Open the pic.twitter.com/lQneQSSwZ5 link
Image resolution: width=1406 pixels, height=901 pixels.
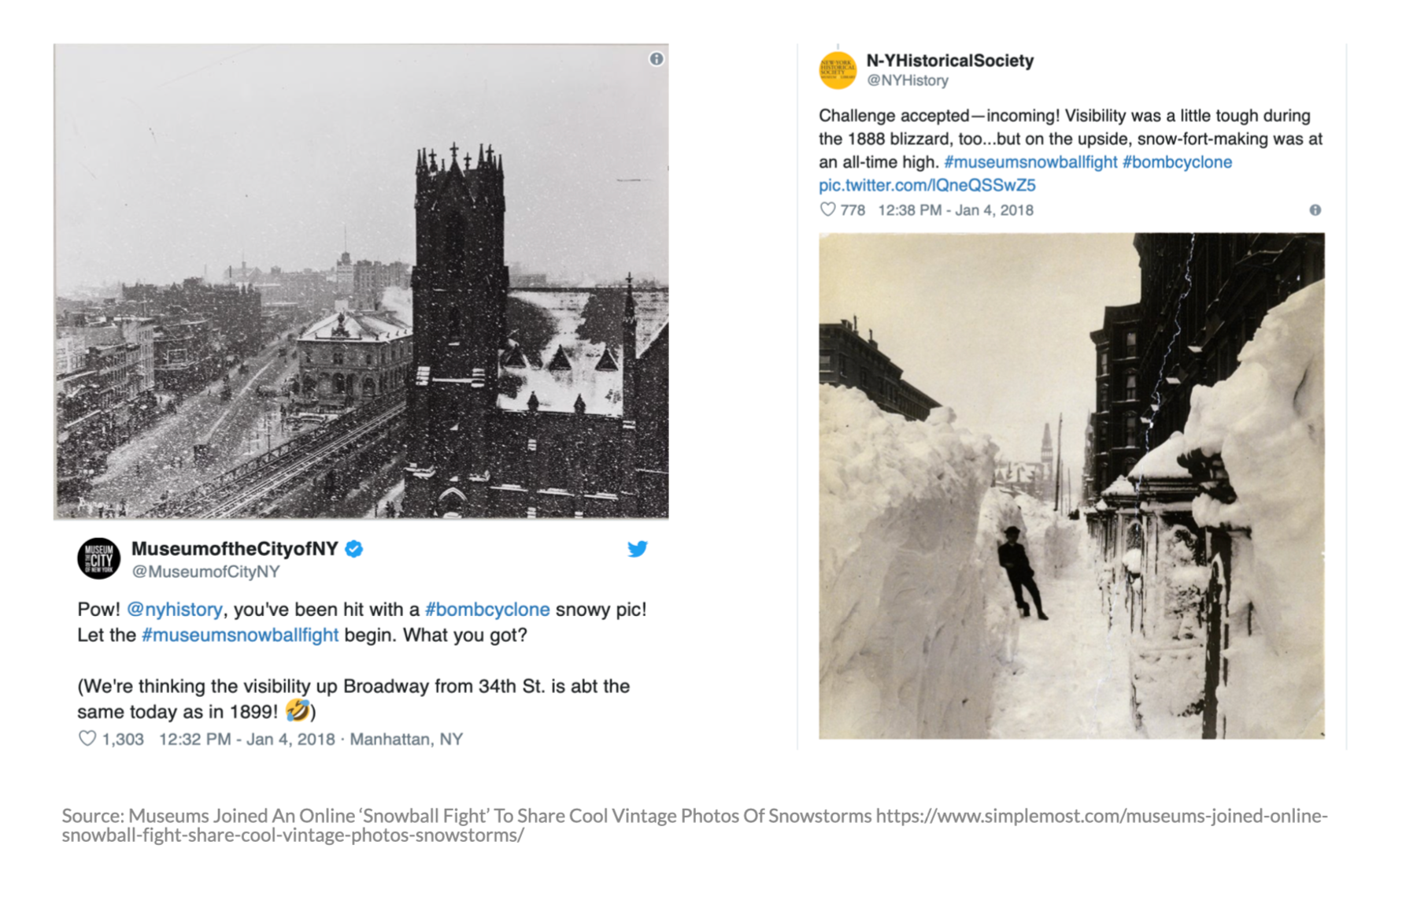point(927,185)
